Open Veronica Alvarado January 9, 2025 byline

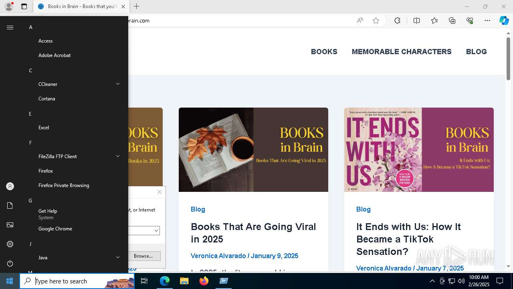pos(244,256)
